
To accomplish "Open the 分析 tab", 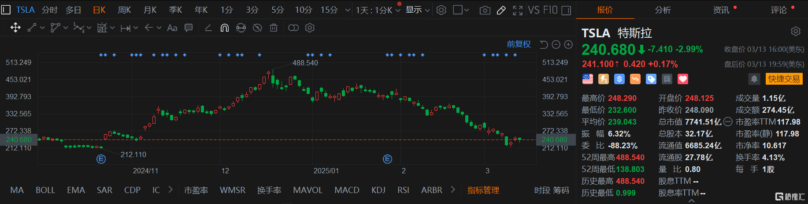I will coord(663,10).
